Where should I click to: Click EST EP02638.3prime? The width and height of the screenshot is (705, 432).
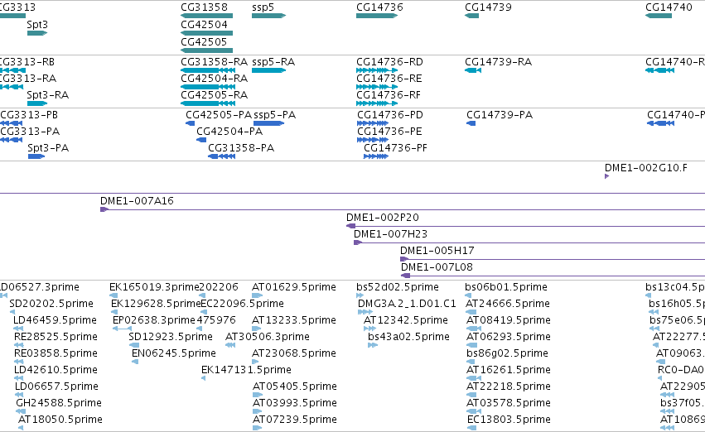[122, 329]
